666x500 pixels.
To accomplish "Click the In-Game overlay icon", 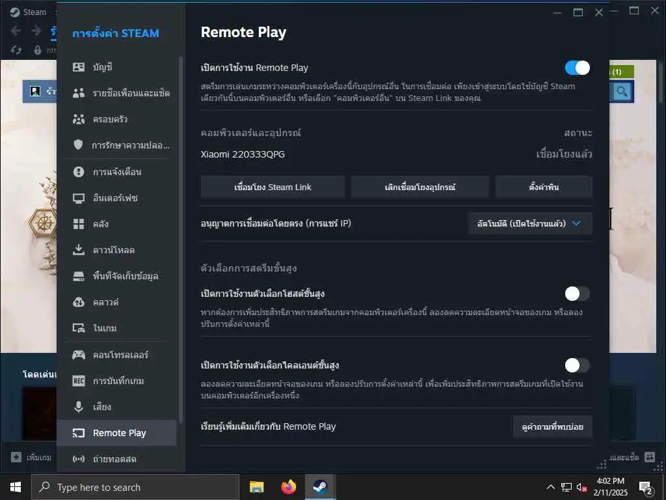I will tap(79, 328).
